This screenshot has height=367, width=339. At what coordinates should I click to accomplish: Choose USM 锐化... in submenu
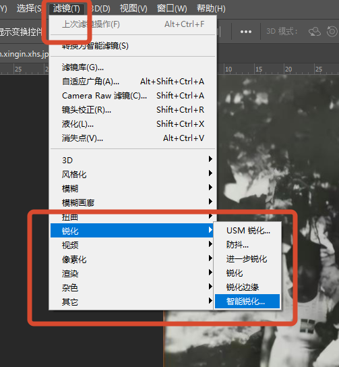pyautogui.click(x=247, y=231)
